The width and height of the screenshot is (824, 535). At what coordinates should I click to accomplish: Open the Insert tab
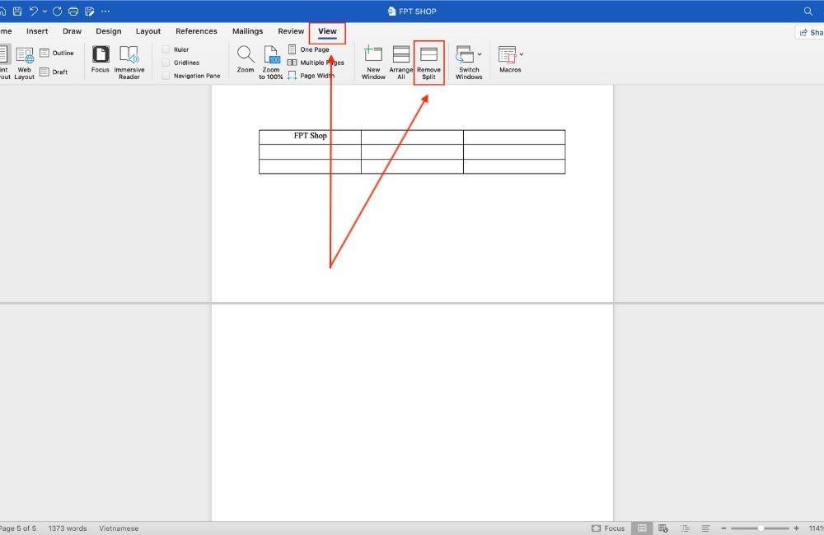click(x=37, y=31)
